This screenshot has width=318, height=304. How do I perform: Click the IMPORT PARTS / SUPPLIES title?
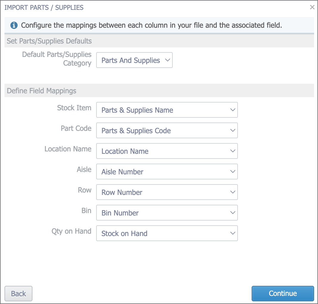click(44, 7)
